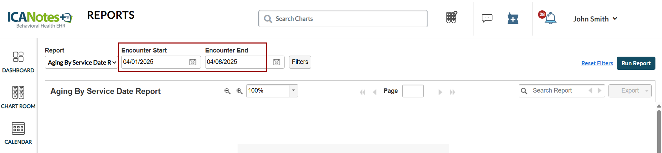Zoom in the report view
662x153 pixels.
(239, 91)
